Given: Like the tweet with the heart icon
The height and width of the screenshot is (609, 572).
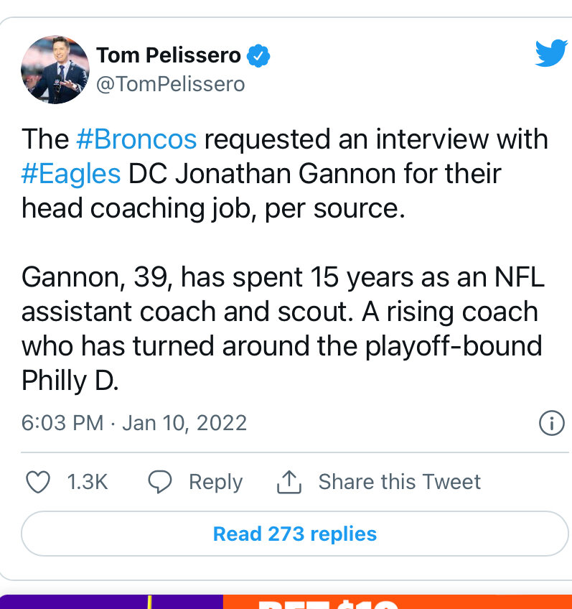Looking at the screenshot, I should click(x=38, y=482).
